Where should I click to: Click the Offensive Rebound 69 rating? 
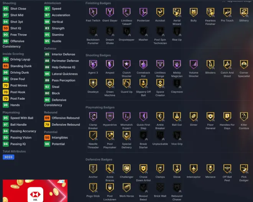point(47,118)
